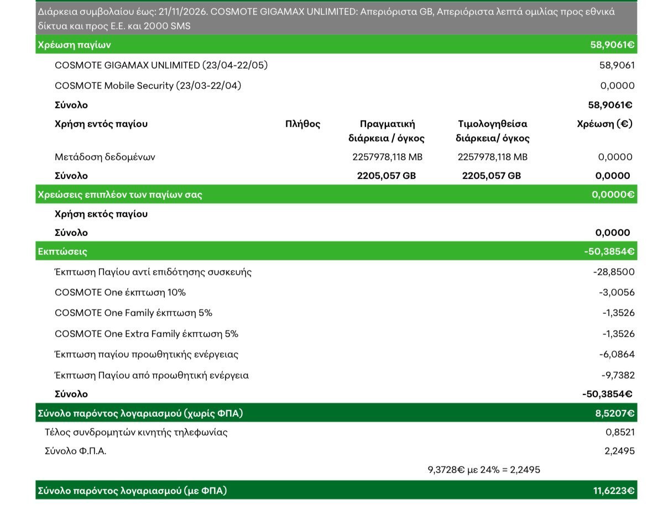Viewport: 652px width, 525px height.
Task: Click the 58,9061 amount on the GIGAMAX UNLIMITED (23/04-22/05) row
Action: coord(617,65)
